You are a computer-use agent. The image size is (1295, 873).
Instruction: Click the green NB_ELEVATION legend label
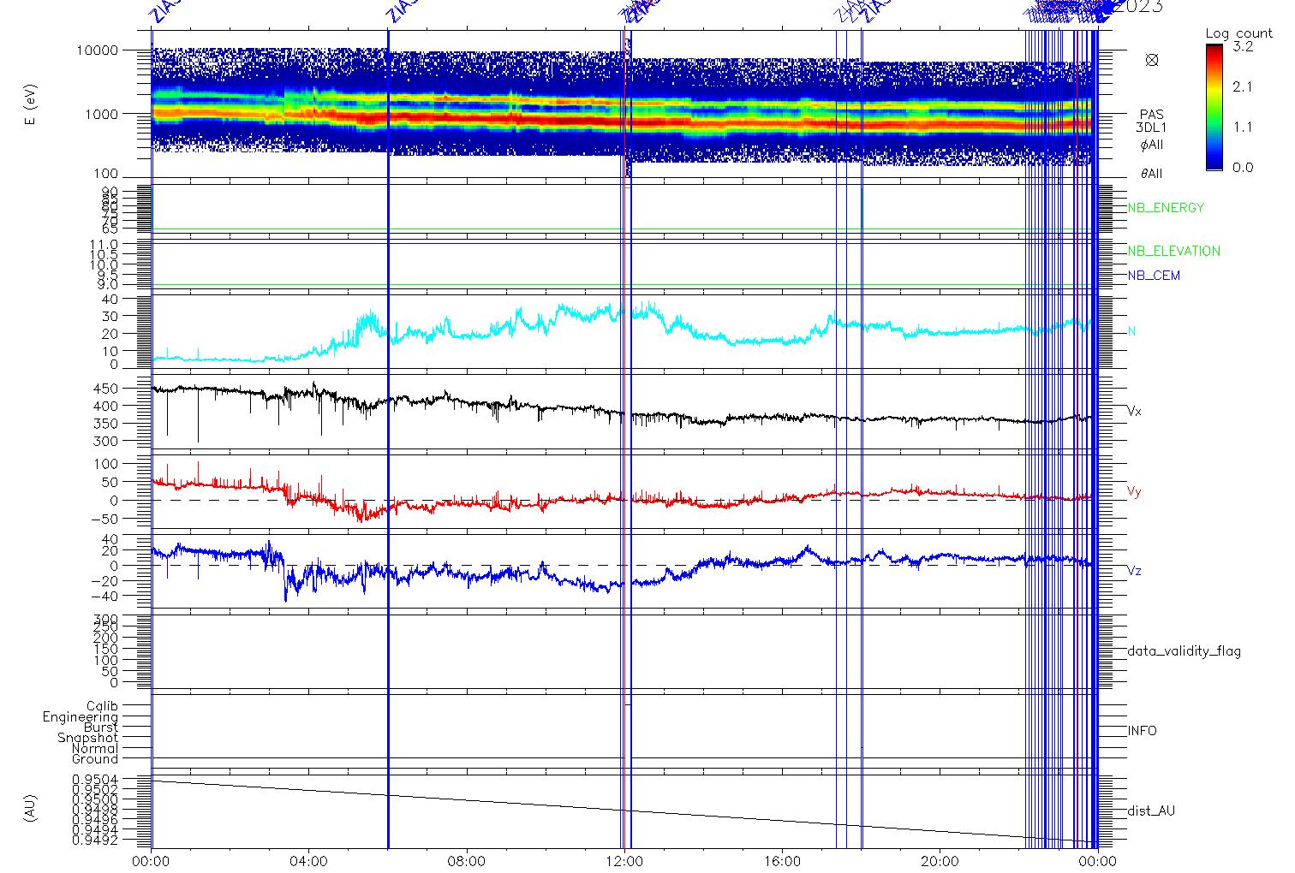pos(1173,252)
